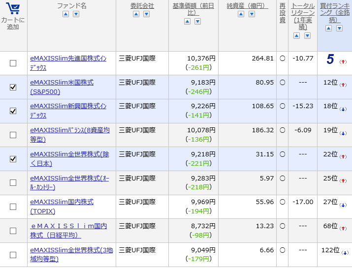Sort トータルリターン ascending arrow
352x268 pixels.
[296, 36]
